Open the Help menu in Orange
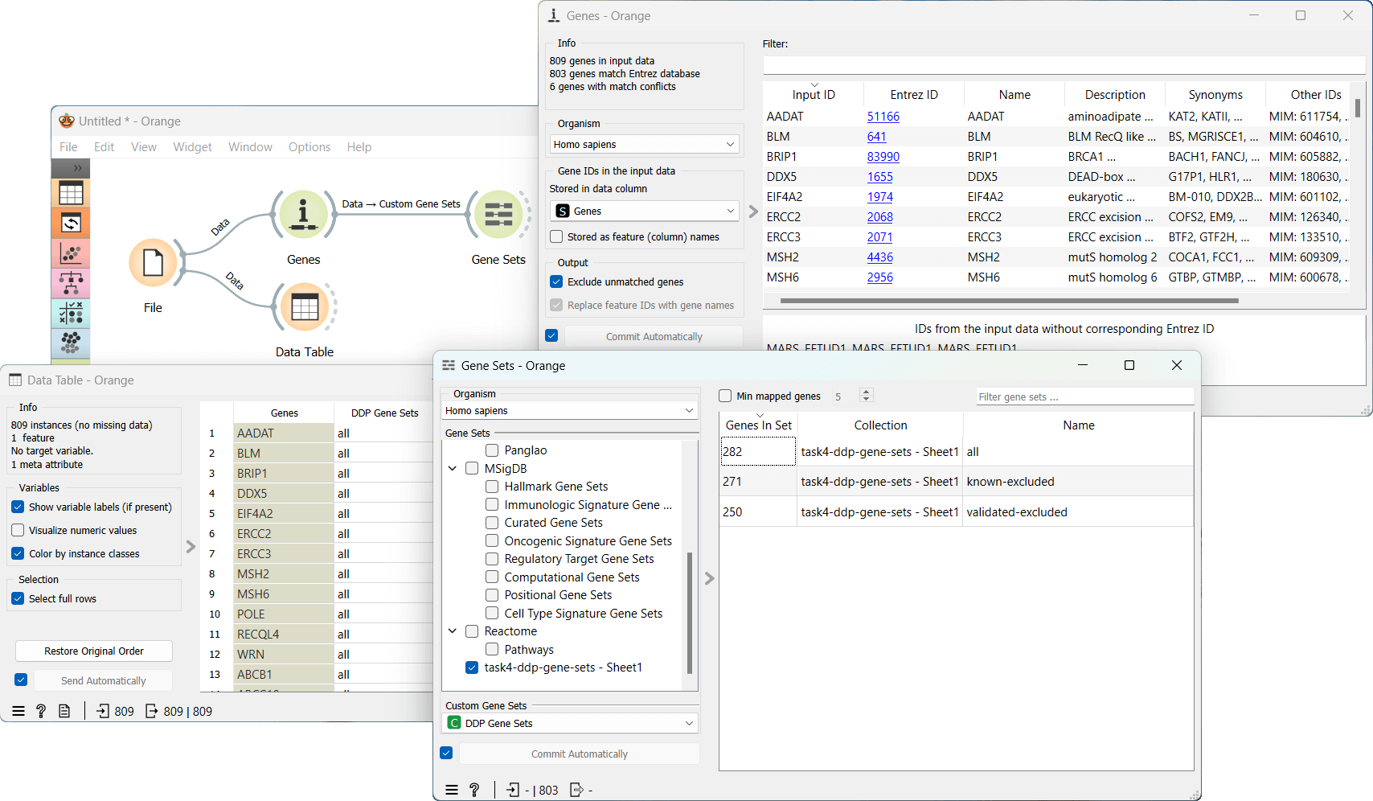 pos(359,146)
